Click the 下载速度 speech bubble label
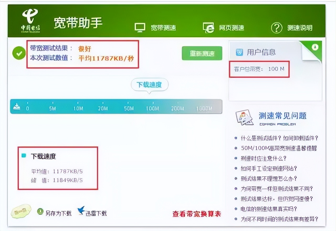The height and width of the screenshot is (231, 336). [150, 85]
